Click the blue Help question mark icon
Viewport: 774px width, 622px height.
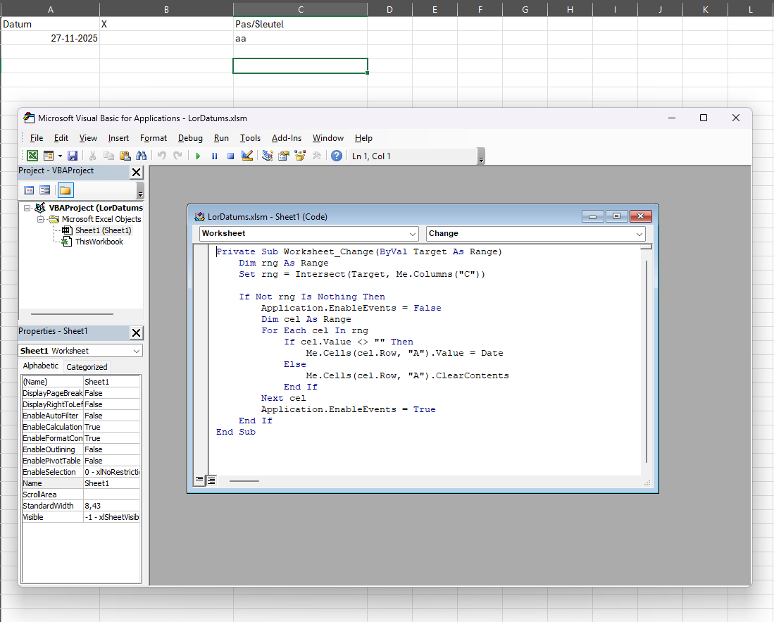point(337,156)
